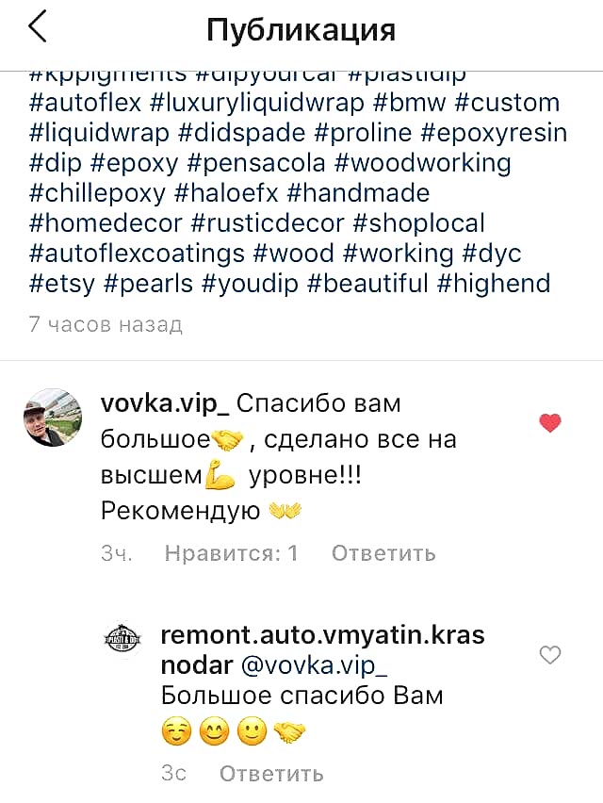This screenshot has width=603, height=803.
Task: Tap the Публикация header title
Action: 301,30
